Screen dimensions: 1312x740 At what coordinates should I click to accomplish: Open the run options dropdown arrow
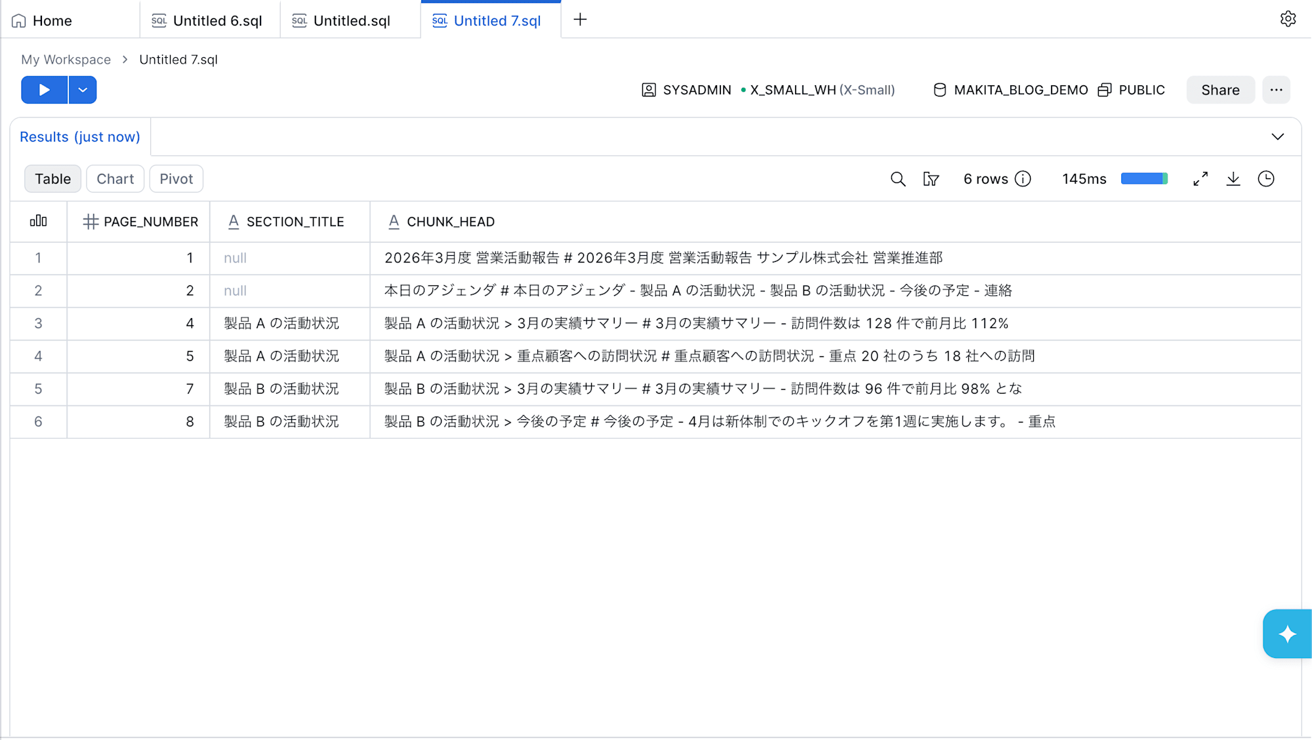click(83, 90)
